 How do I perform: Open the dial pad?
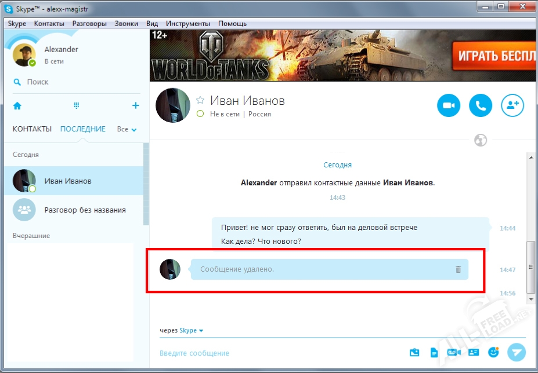76,105
